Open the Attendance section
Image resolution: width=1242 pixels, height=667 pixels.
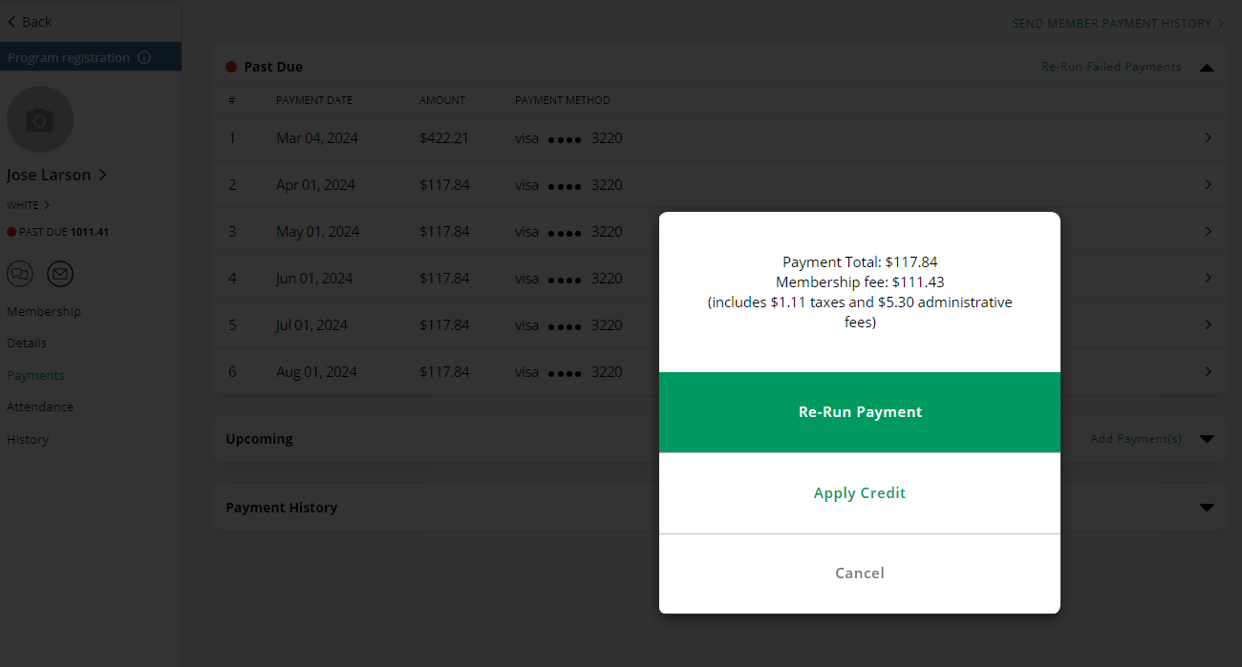click(40, 407)
